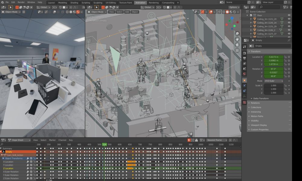The image size is (302, 181).
Task: Expand the Delta Transform panel
Action: (261, 98)
